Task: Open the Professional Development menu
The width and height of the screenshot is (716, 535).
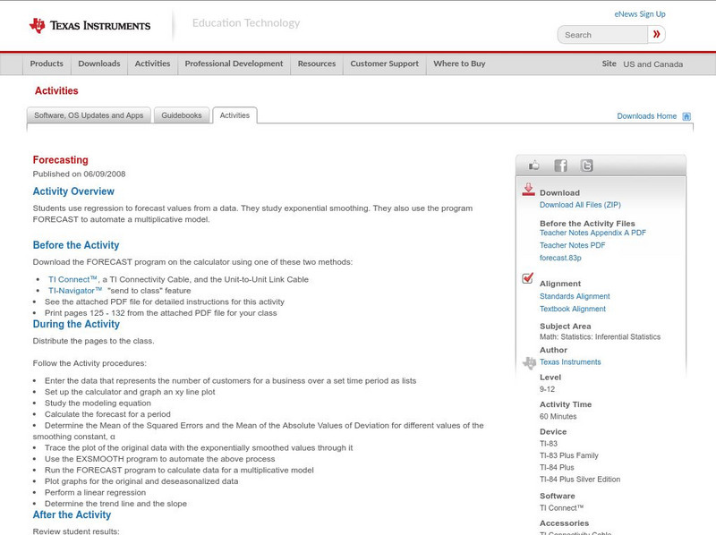Action: point(234,64)
